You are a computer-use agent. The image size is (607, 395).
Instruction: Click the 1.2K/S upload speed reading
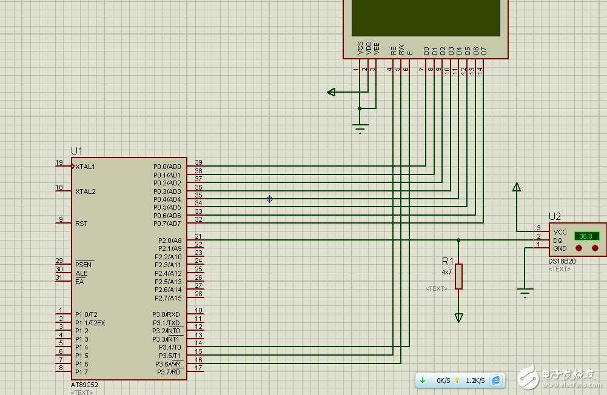click(x=475, y=380)
